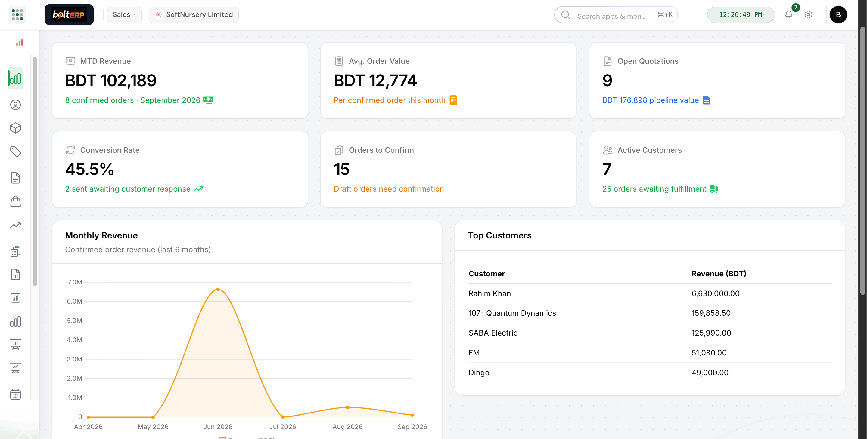867x439 pixels.
Task: Click the MTD Revenue card
Action: pos(180,80)
